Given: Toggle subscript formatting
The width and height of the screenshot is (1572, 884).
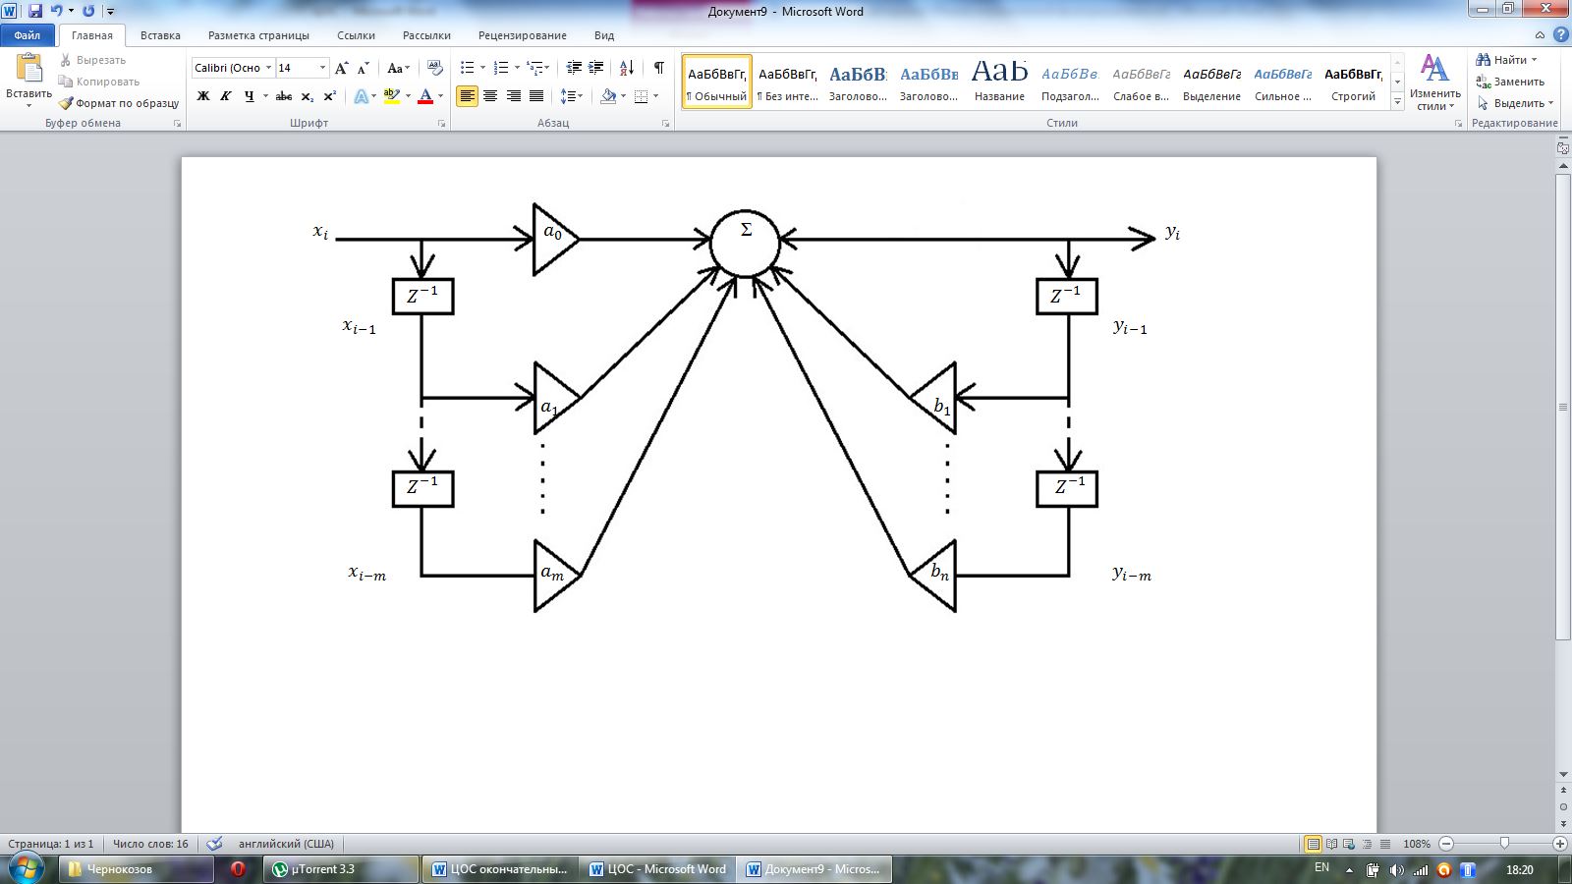Looking at the screenshot, I should click(307, 96).
